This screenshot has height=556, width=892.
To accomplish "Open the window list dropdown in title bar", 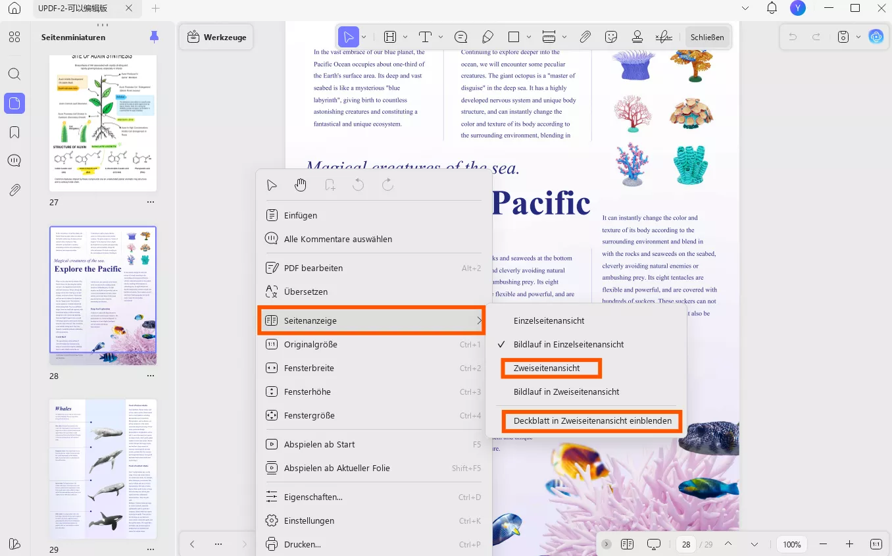I will tap(745, 8).
